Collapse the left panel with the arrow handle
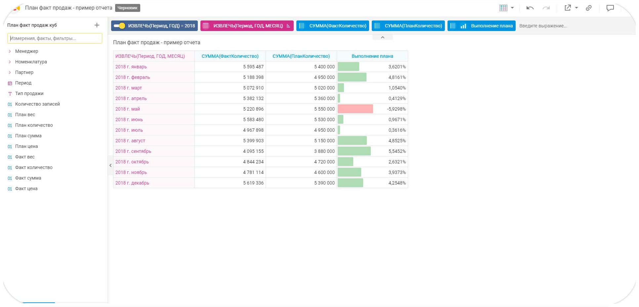 pos(110,165)
